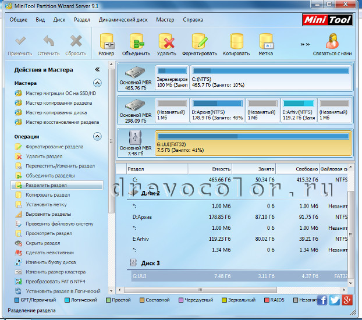The width and height of the screenshot is (362, 320).
Task: Open the Мастер menu
Action: tap(165, 20)
